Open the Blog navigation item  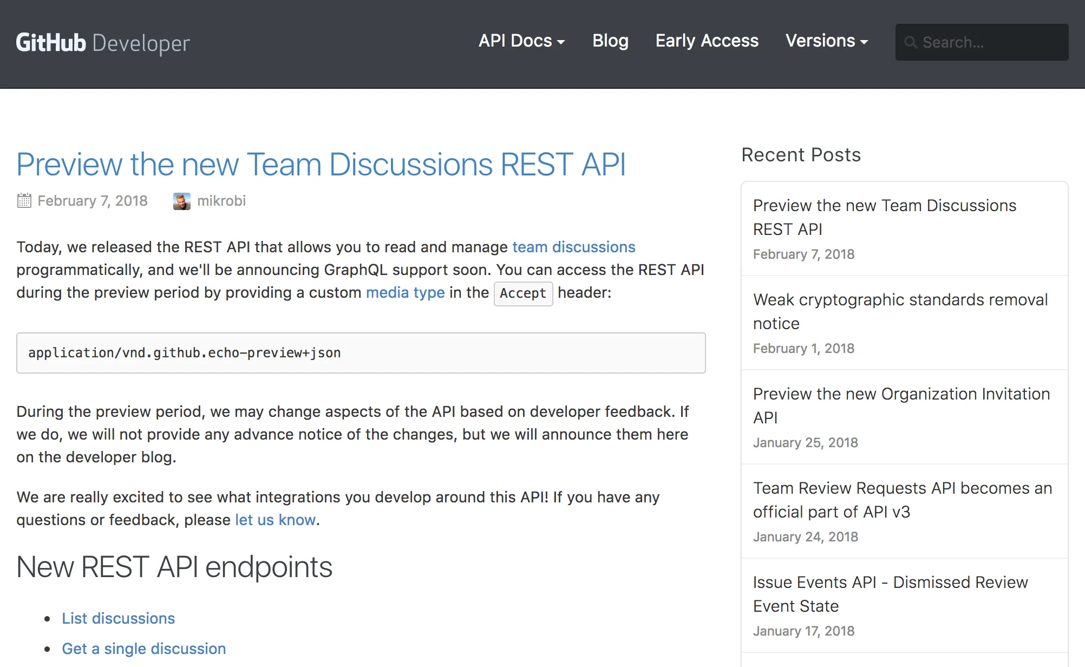[610, 41]
